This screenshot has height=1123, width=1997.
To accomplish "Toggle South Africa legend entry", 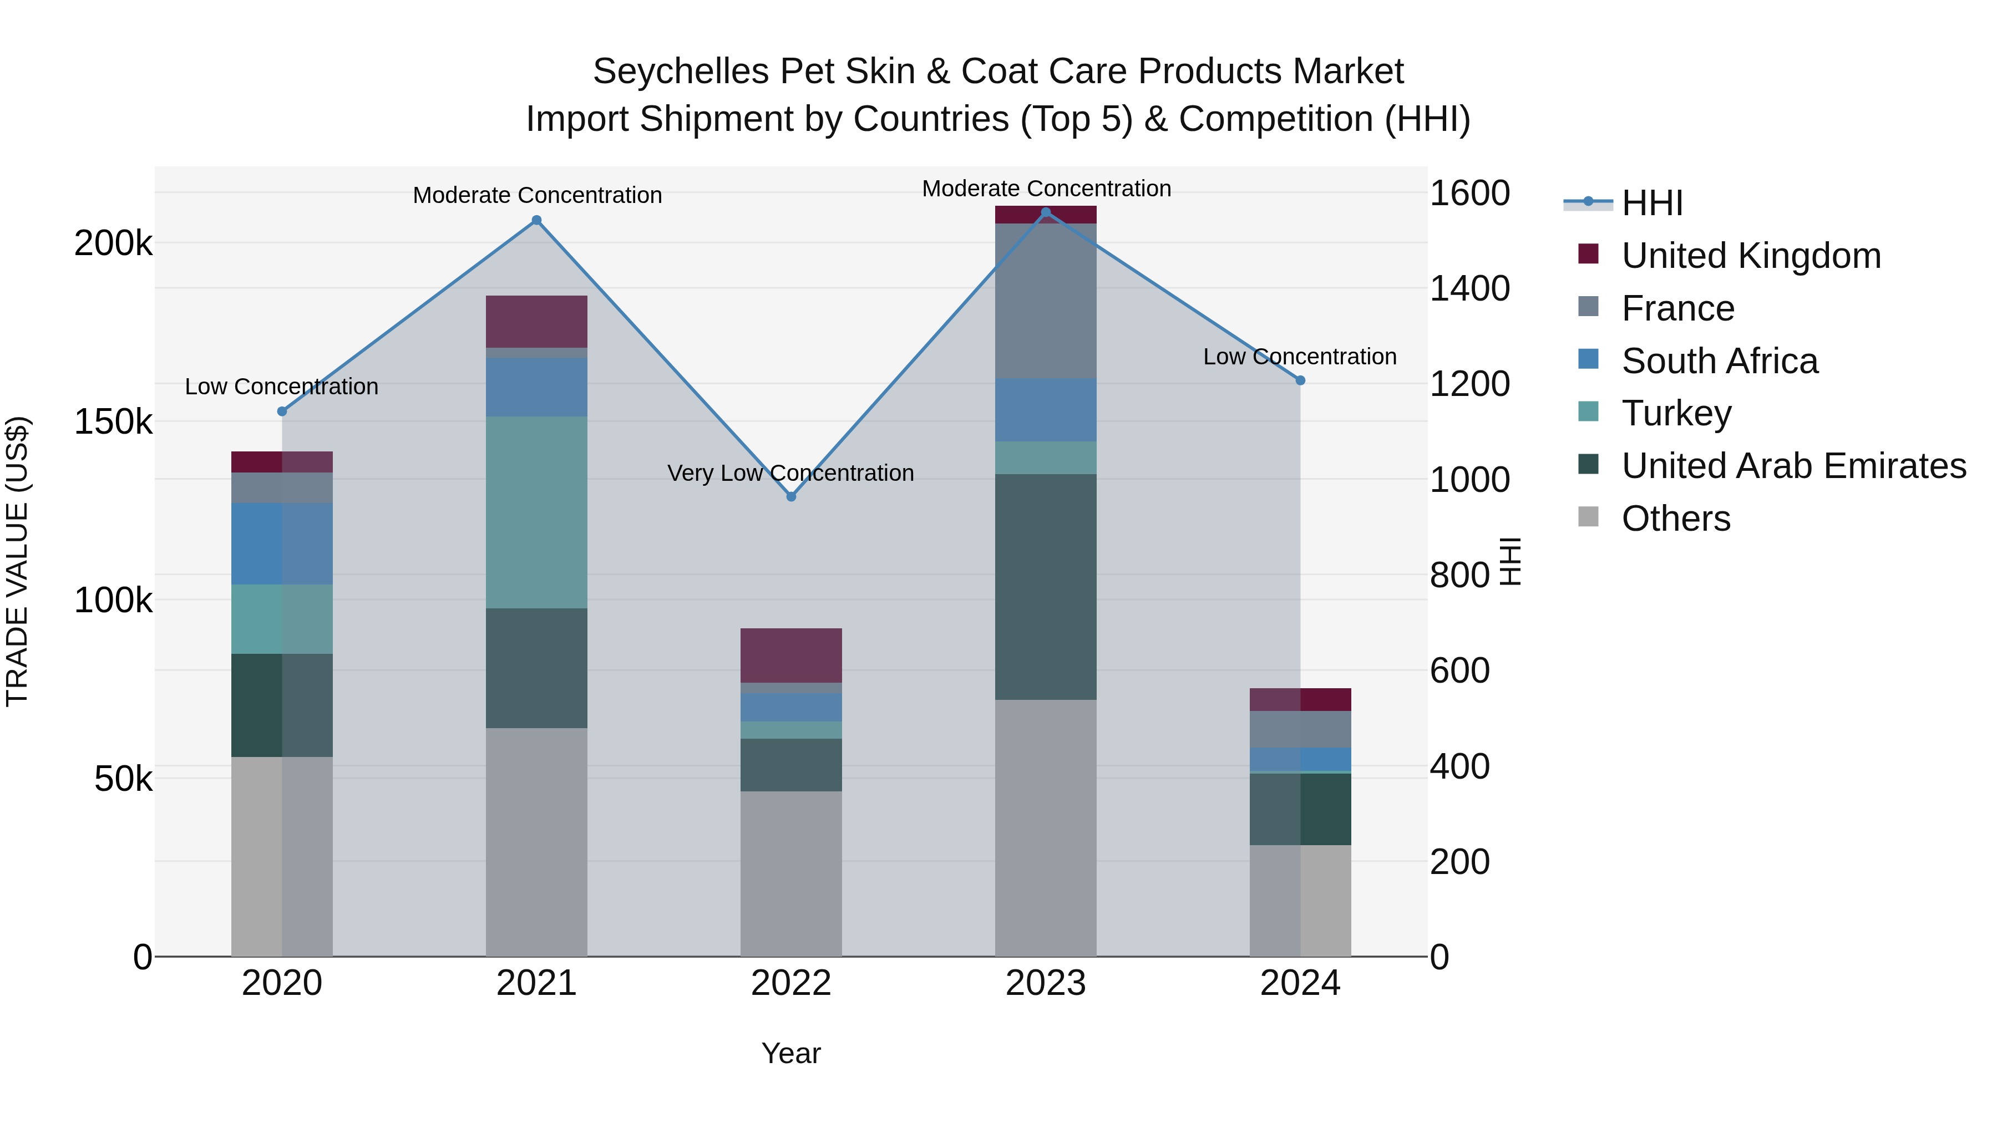I will 1698,360.
